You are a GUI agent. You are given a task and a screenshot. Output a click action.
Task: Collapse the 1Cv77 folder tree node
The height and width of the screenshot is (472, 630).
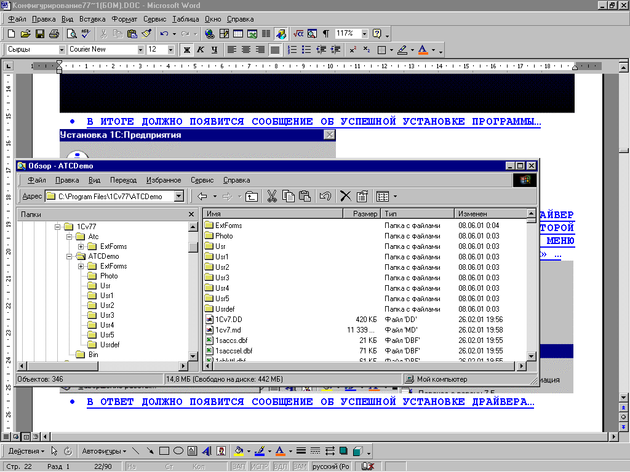coord(57,227)
